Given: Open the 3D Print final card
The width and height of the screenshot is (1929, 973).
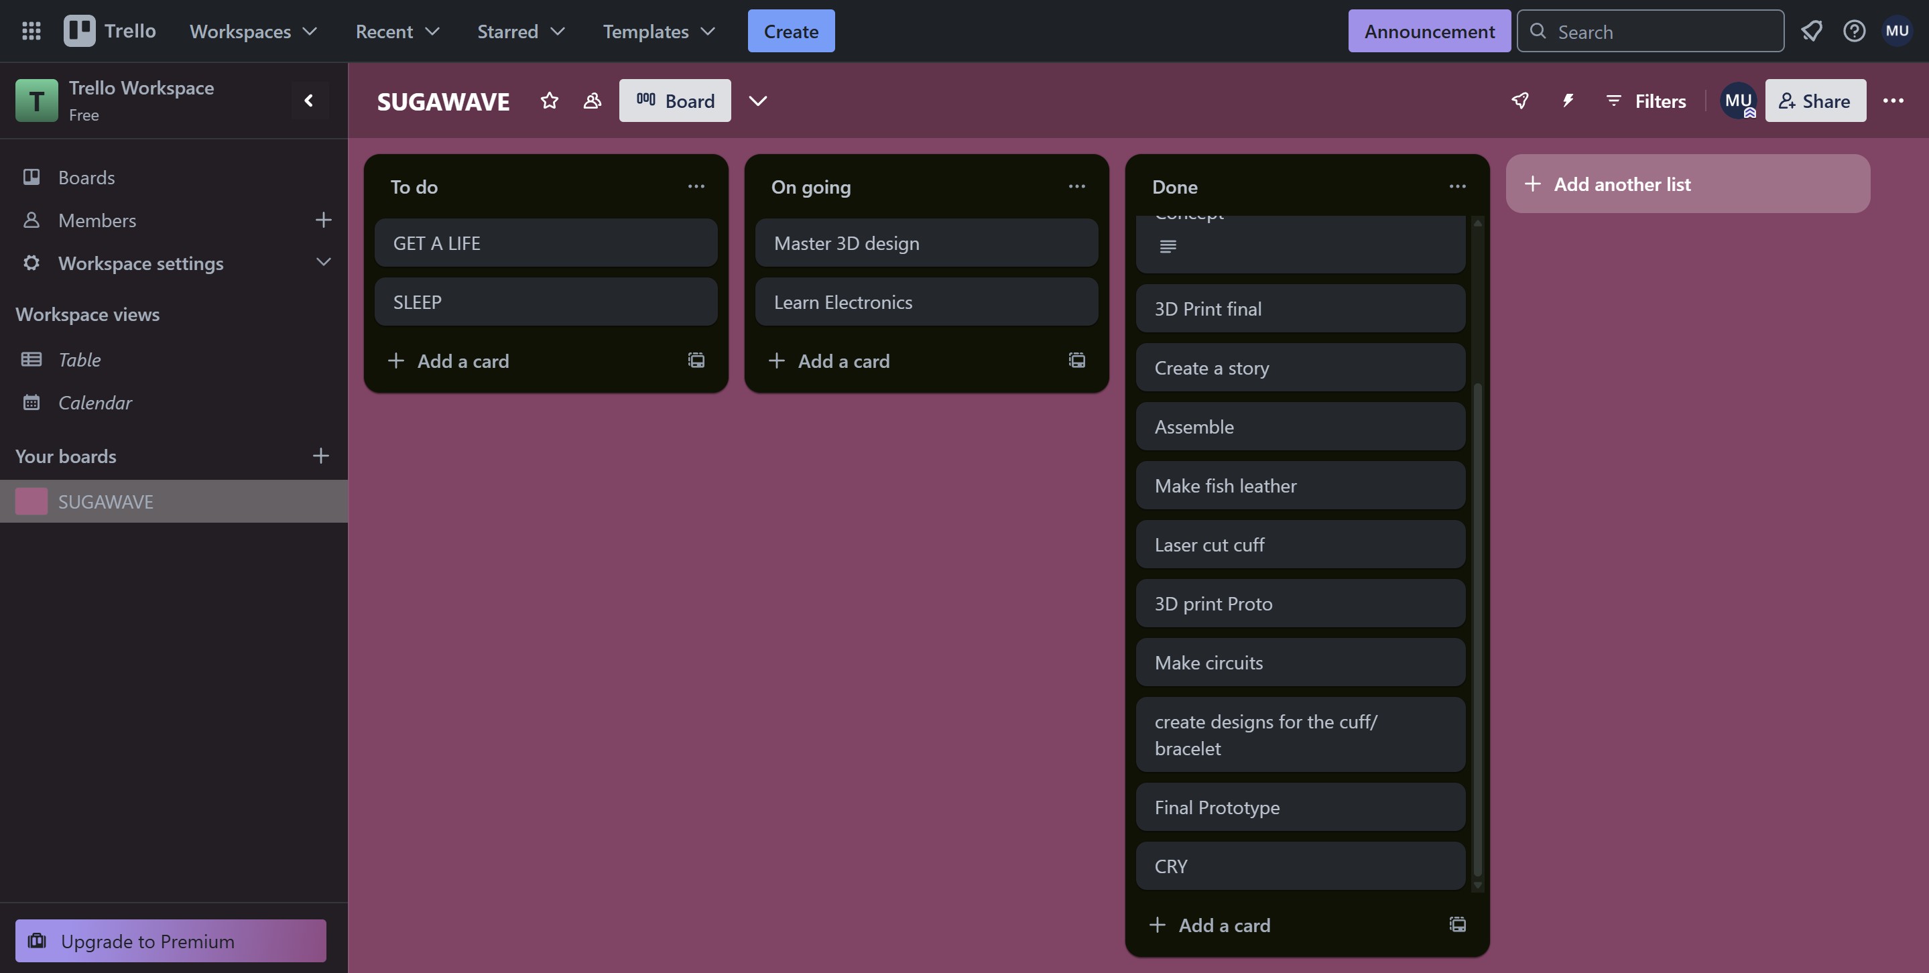Looking at the screenshot, I should click(x=1300, y=308).
